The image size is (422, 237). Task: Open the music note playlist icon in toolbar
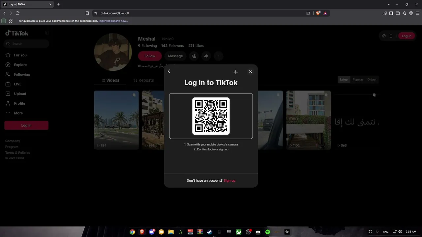[385, 13]
